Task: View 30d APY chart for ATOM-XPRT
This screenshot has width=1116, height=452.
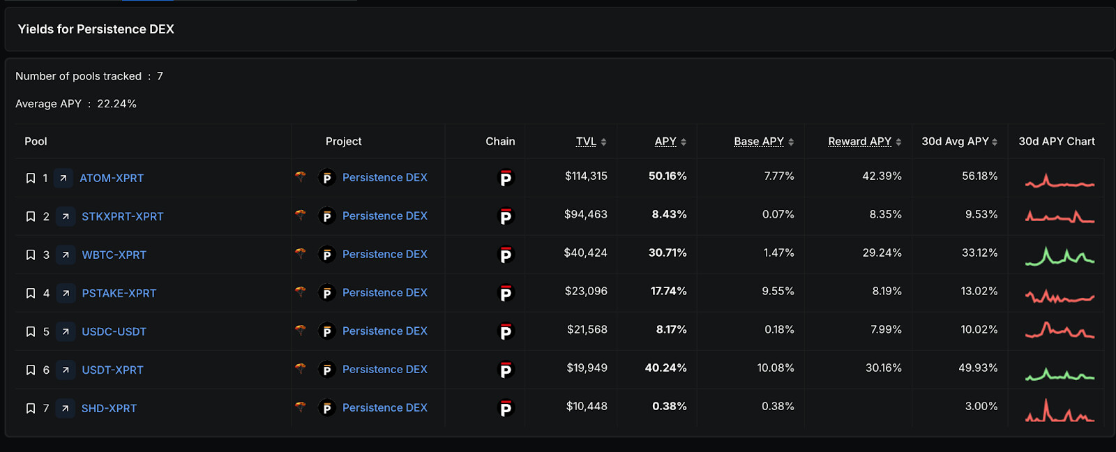Action: tap(1060, 181)
